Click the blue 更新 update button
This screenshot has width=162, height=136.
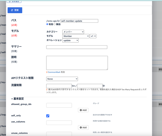click(x=15, y=10)
